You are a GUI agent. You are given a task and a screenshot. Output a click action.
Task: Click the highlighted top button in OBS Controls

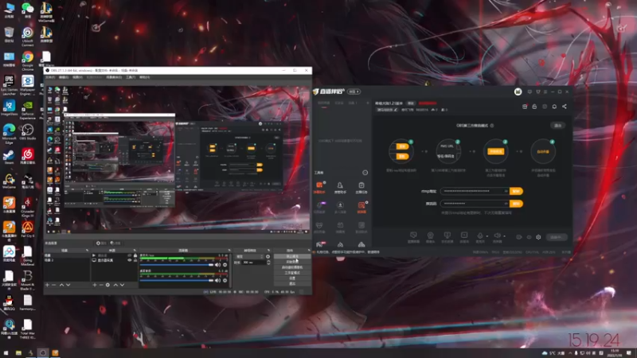pos(291,256)
